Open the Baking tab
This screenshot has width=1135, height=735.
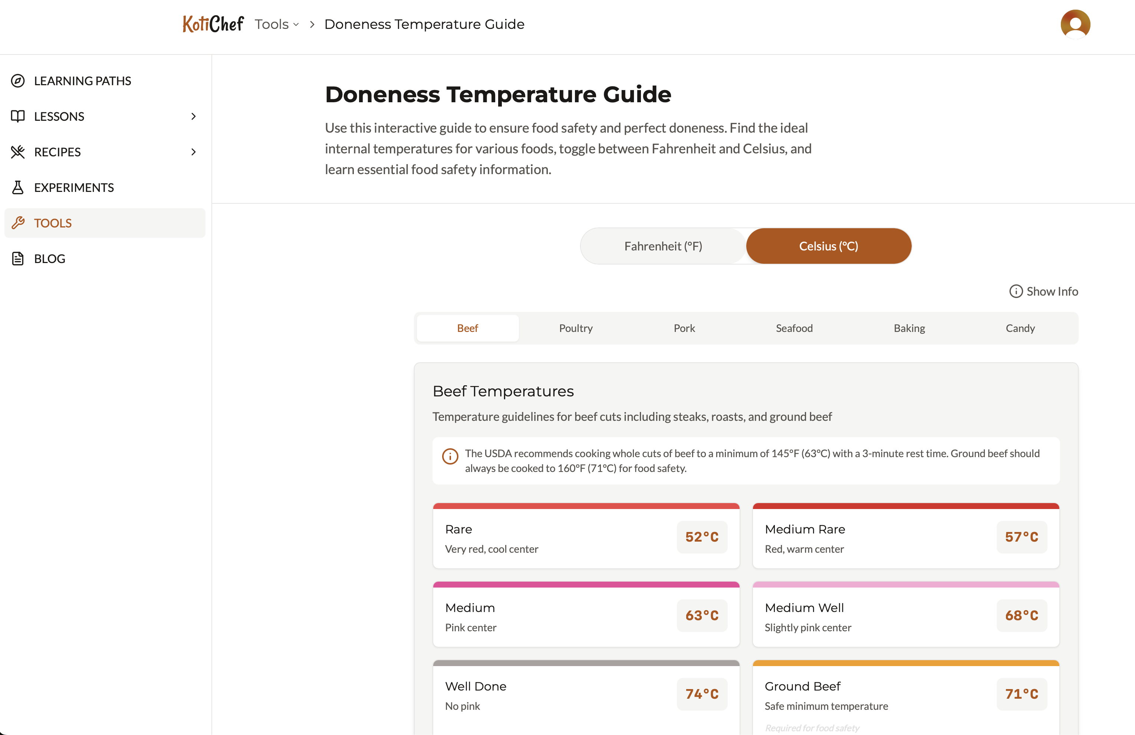pos(909,328)
